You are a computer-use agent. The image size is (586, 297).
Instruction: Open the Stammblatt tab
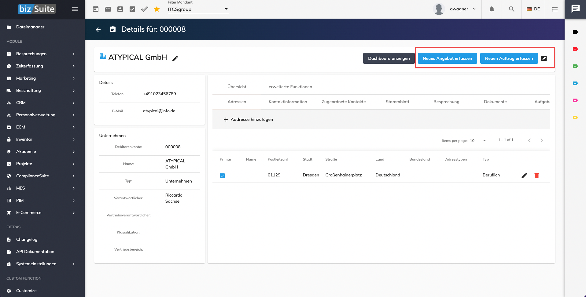(397, 102)
